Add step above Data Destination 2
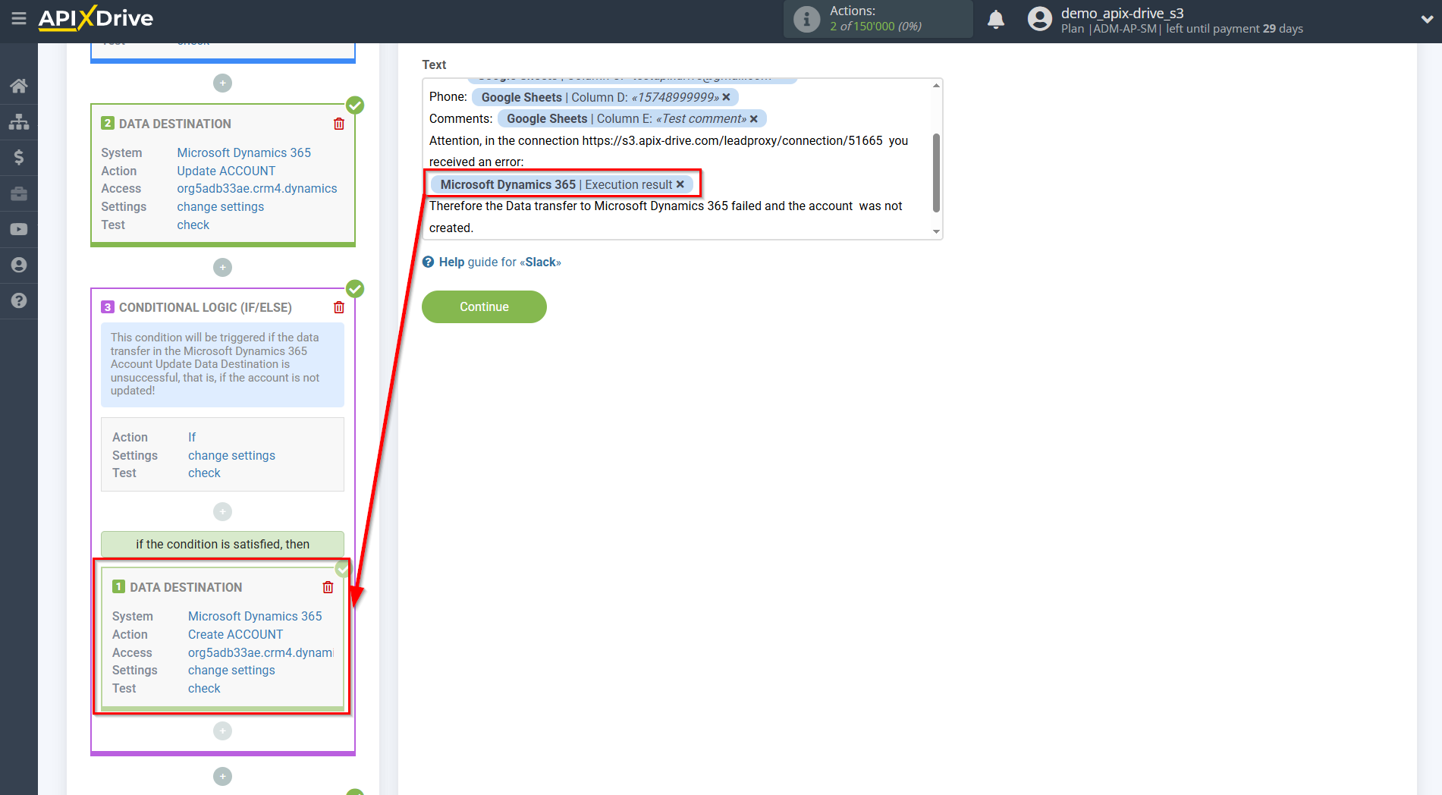This screenshot has height=795, width=1442. (222, 83)
